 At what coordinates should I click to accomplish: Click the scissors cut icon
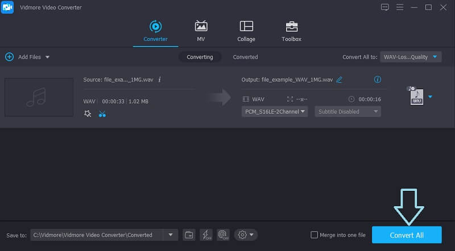(x=102, y=114)
